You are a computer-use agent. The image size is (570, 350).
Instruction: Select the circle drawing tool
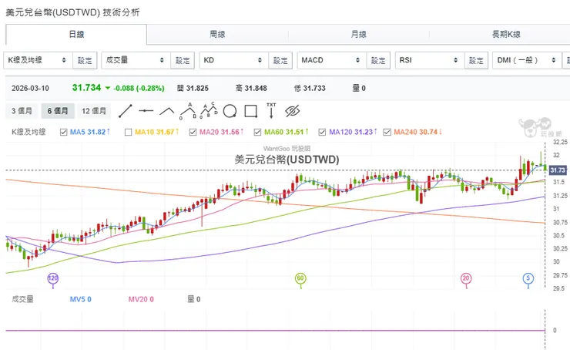[228, 110]
